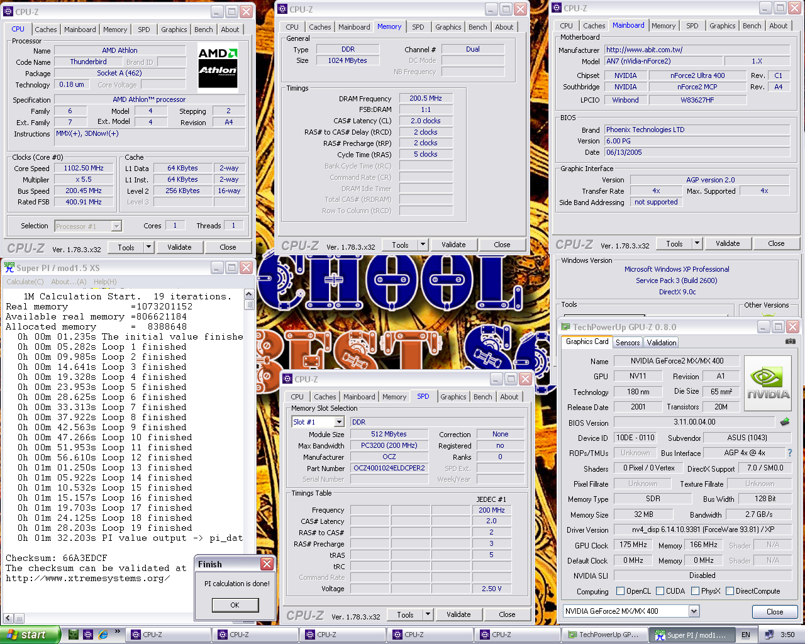This screenshot has width=805, height=644.
Task: Click the OCZ4001024ELDCPER2 part number
Action: (389, 468)
